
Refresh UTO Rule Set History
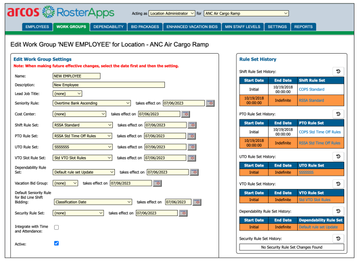pos(338,156)
